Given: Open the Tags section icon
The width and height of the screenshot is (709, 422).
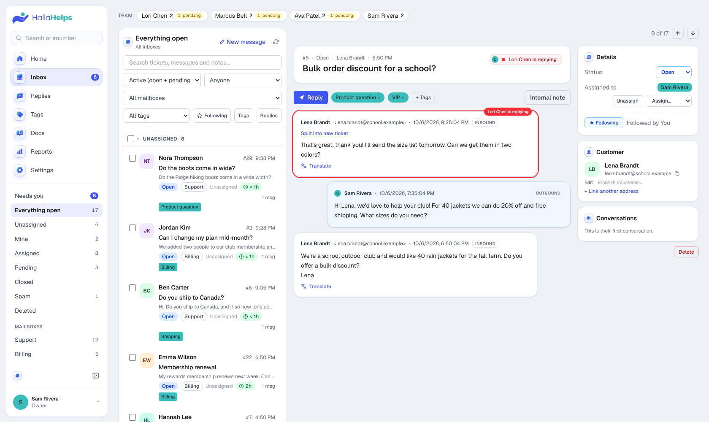Looking at the screenshot, I should click(x=19, y=114).
